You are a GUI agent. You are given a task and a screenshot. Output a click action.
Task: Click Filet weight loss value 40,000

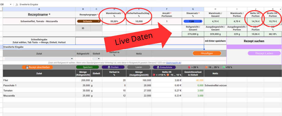click(200, 80)
